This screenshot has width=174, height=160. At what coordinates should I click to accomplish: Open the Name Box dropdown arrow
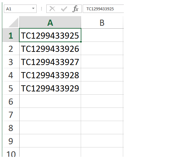click(33, 9)
